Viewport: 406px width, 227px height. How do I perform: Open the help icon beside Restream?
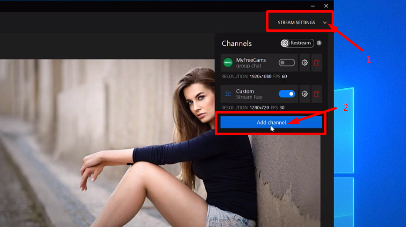(x=319, y=43)
